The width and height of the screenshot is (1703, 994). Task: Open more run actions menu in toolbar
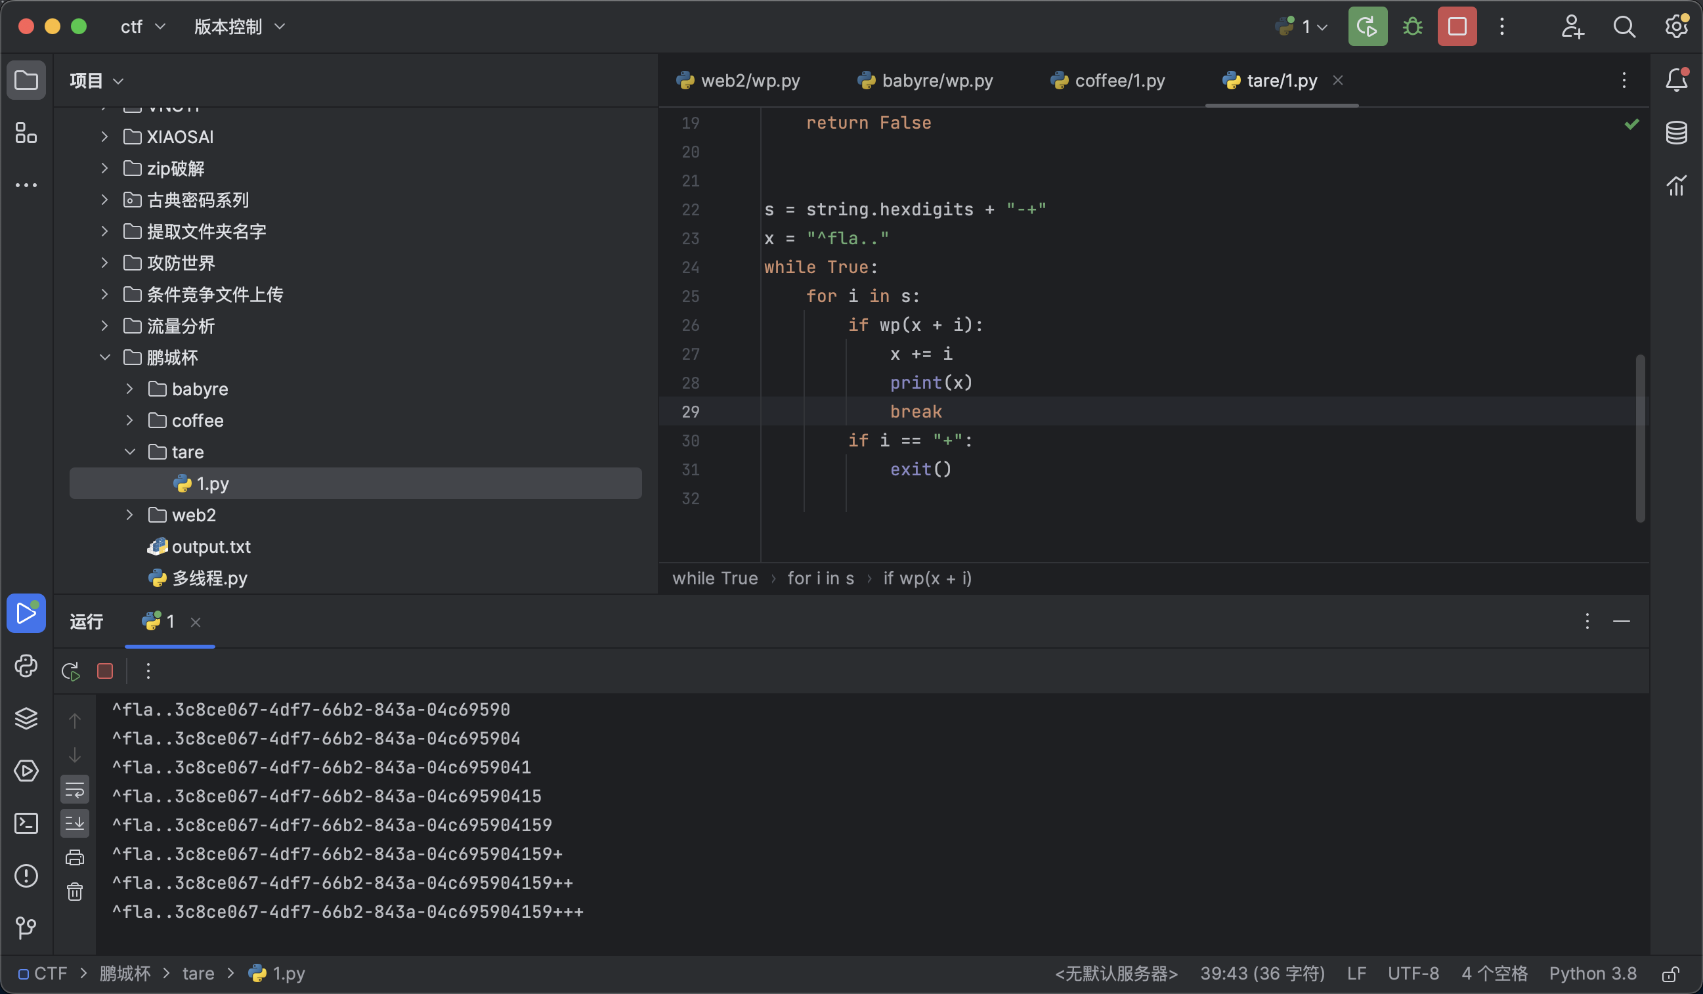click(x=1501, y=26)
